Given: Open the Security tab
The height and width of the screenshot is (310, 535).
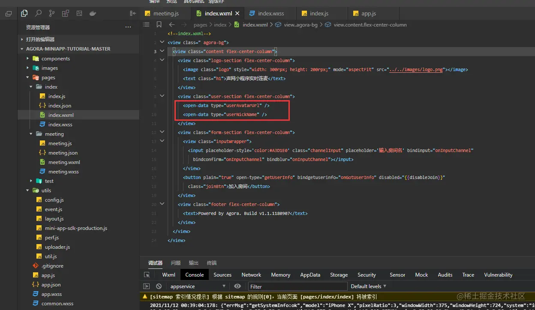Looking at the screenshot, I should pyautogui.click(x=367, y=275).
